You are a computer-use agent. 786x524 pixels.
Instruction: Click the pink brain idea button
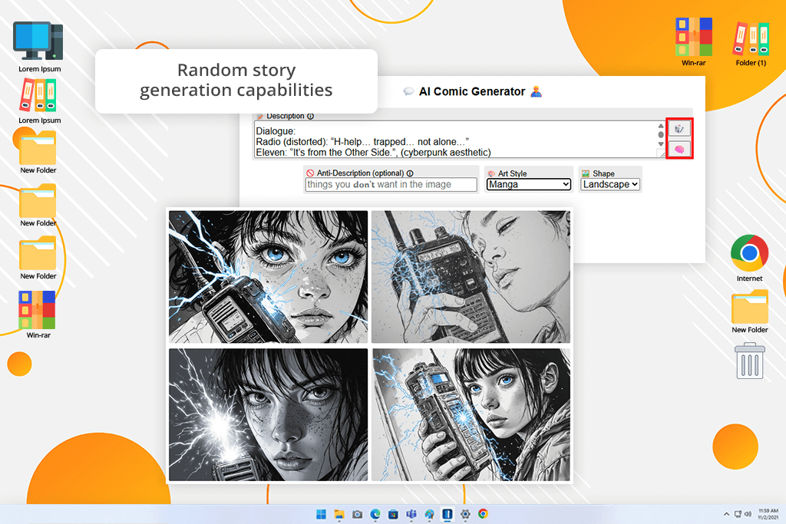pos(679,149)
